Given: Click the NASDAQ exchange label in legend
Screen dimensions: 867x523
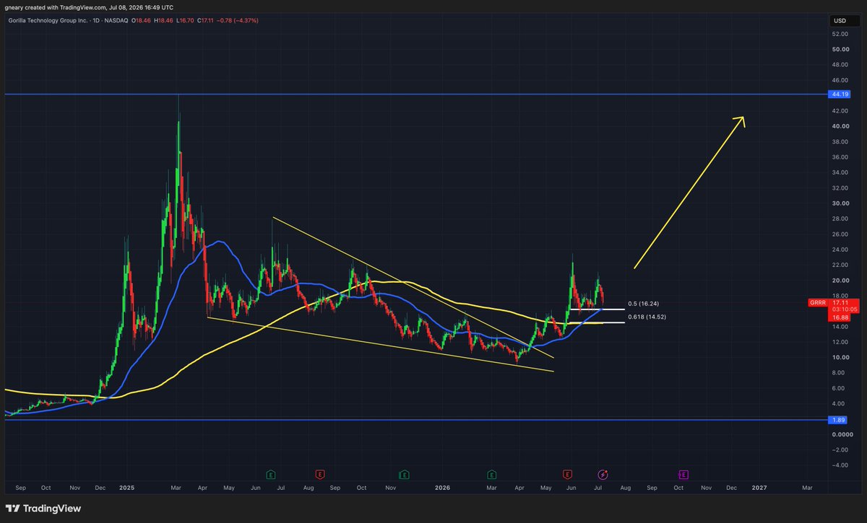Looking at the screenshot, I should (x=115, y=20).
